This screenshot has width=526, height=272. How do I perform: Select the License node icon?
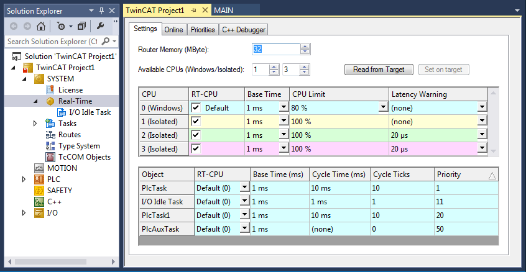[x=50, y=90]
